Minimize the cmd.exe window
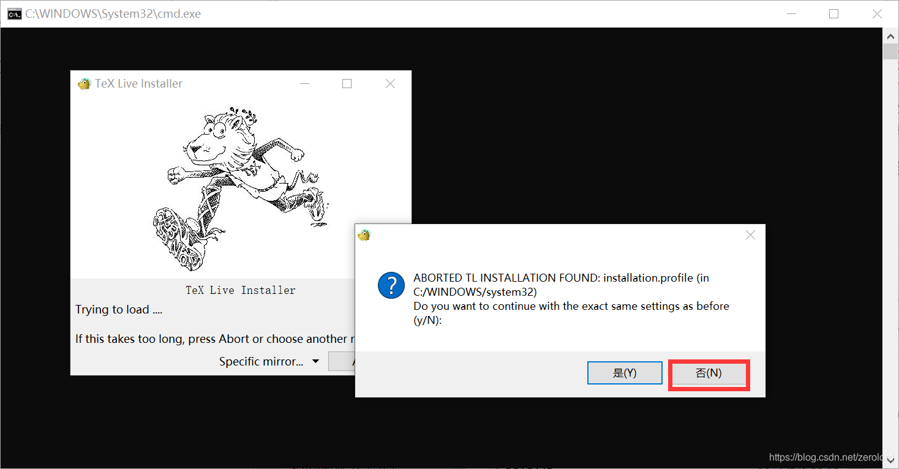This screenshot has width=899, height=469. (x=790, y=13)
